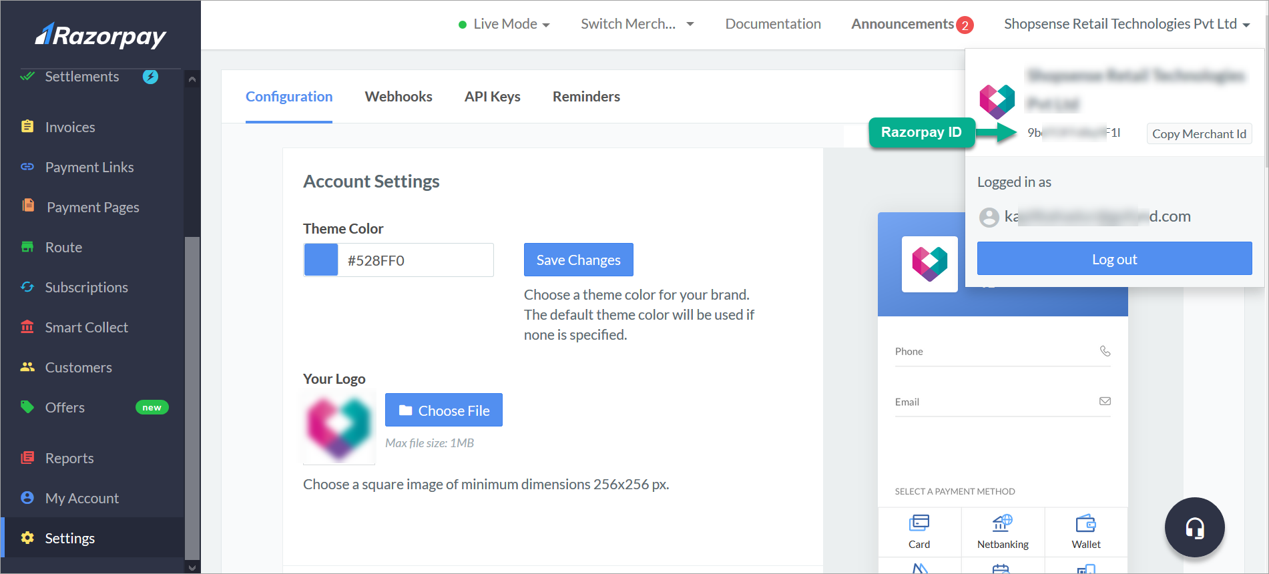This screenshot has height=574, width=1269.
Task: Open the Announcements link
Action: [x=903, y=24]
